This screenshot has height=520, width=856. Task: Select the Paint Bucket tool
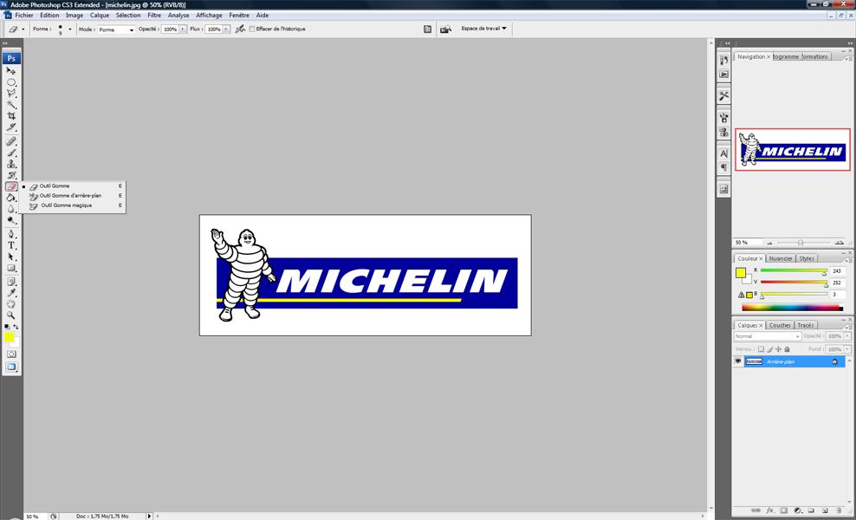point(11,198)
